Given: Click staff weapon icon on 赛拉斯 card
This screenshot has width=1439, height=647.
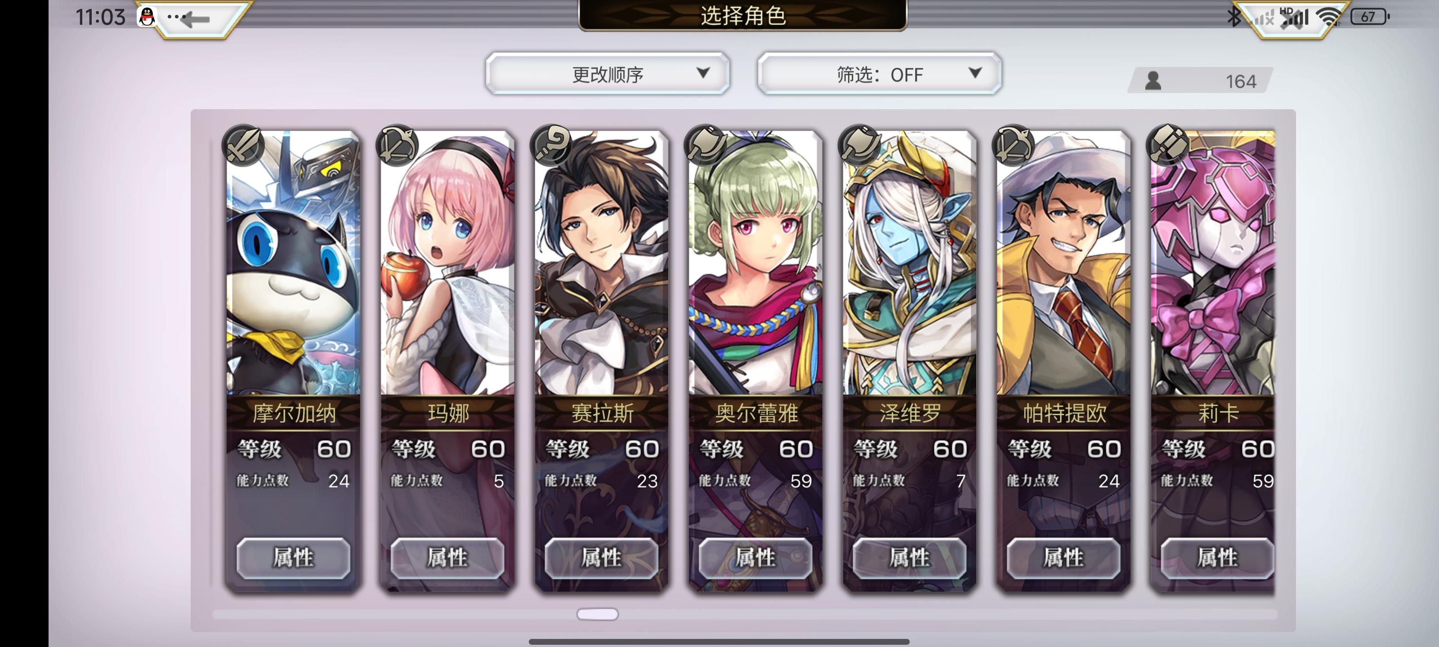Looking at the screenshot, I should (x=551, y=145).
